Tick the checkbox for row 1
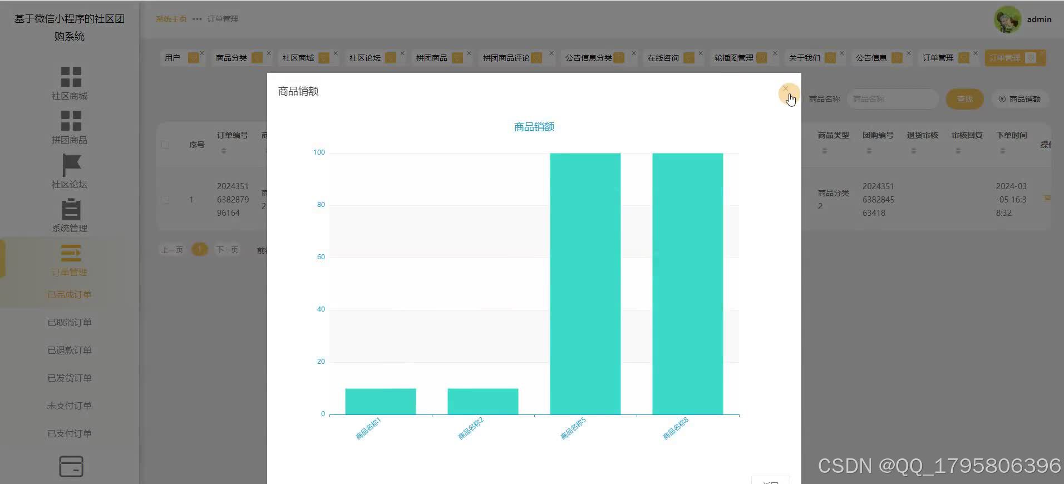Image resolution: width=1064 pixels, height=484 pixels. click(165, 199)
